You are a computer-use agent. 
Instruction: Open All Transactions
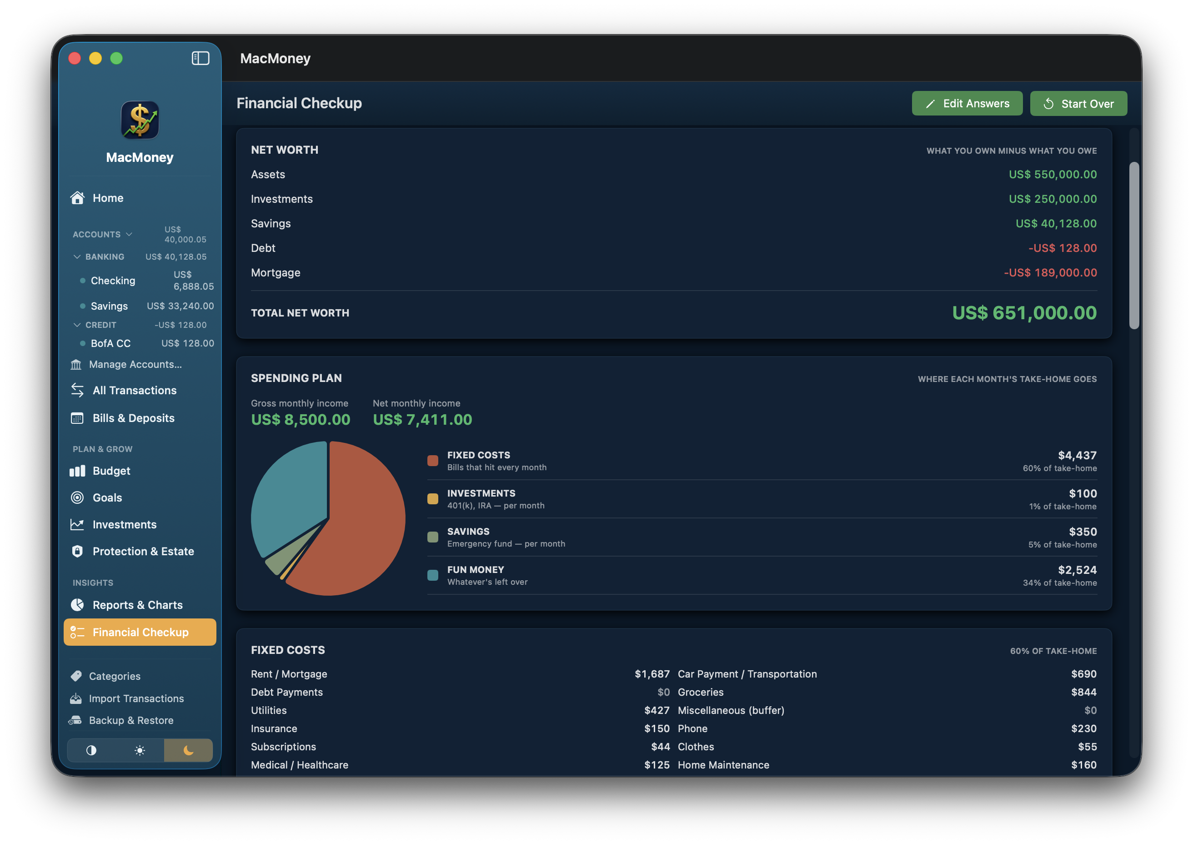140,390
